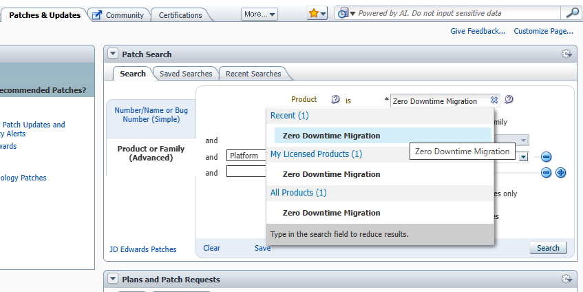Screen dimensions: 583x292
Task: Open the Give Feedback... link
Action: 478,31
